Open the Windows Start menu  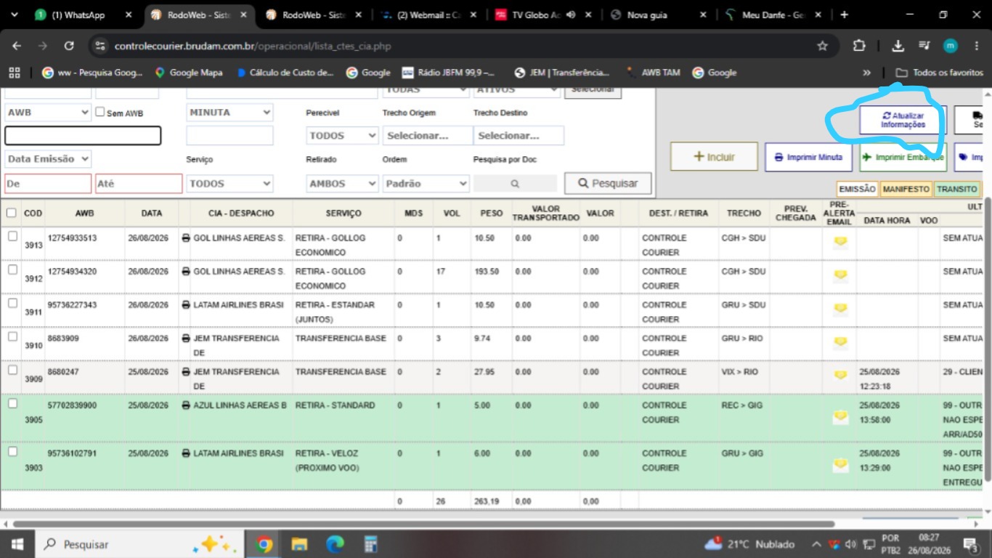(x=17, y=544)
